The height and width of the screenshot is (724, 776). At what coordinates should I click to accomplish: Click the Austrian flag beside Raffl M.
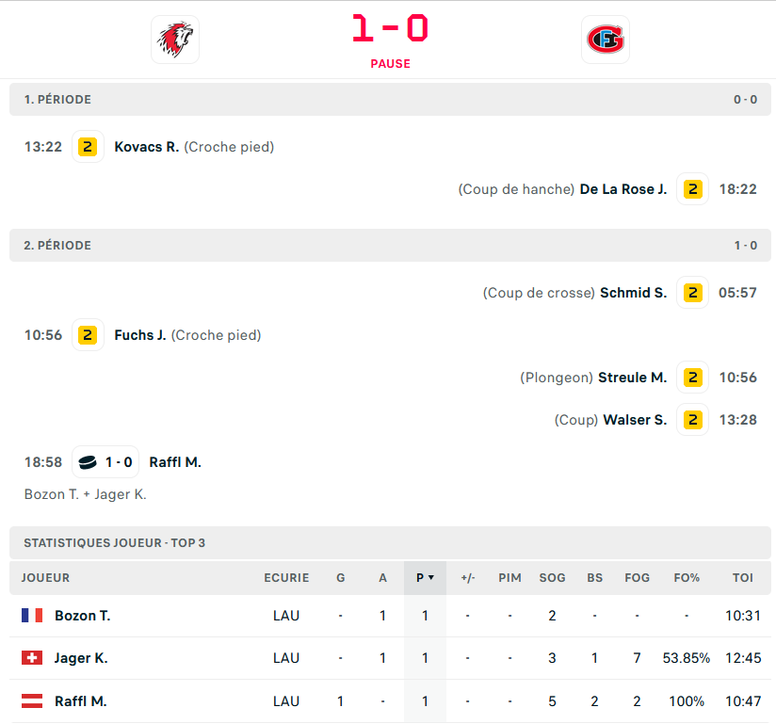(x=32, y=701)
